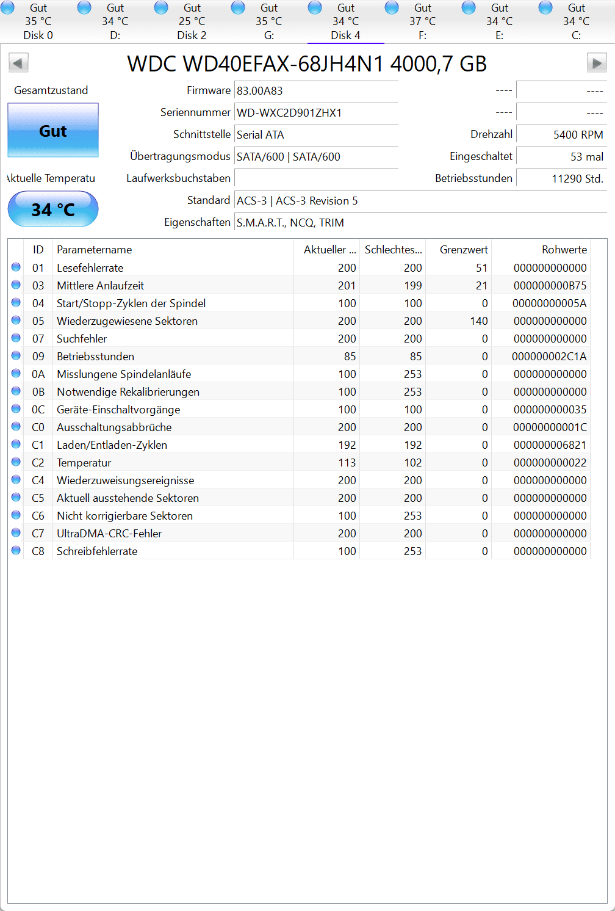This screenshot has height=911, width=615.
Task: Click the Übertragungsmodus SATA/600 field
Action: 316,156
